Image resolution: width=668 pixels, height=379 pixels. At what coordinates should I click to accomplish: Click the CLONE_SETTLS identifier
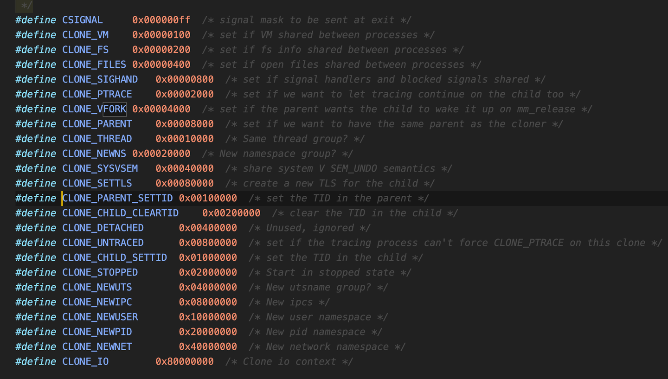click(97, 183)
